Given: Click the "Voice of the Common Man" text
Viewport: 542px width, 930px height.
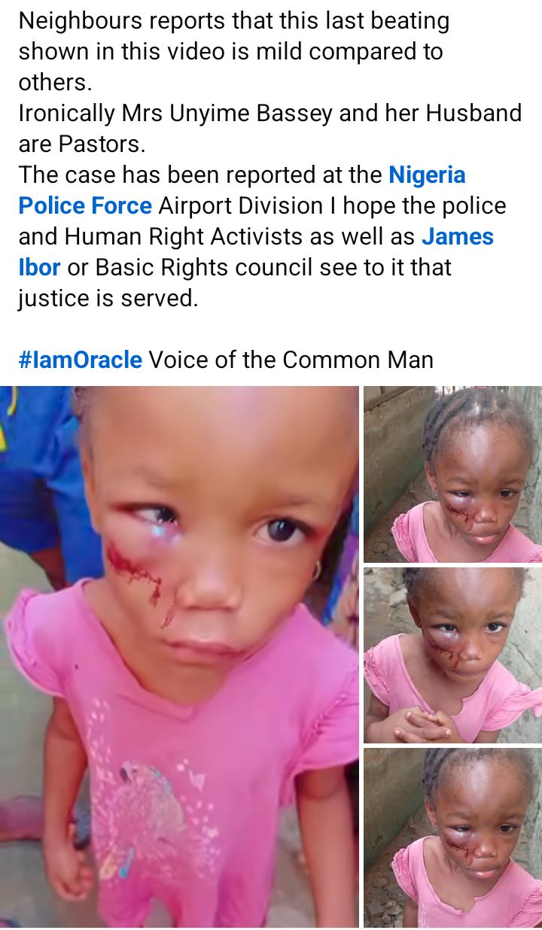Looking at the screenshot, I should click(291, 360).
